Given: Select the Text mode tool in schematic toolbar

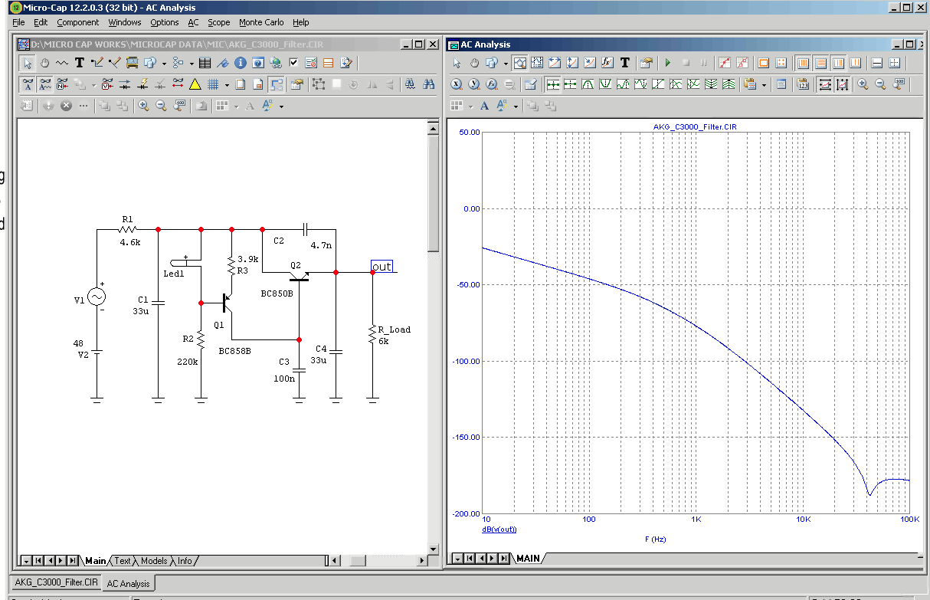Looking at the screenshot, I should tap(79, 63).
